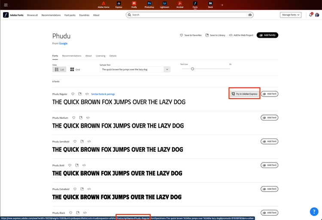The image size is (322, 220).
Task: Launch Express app icon in top bar
Action: coord(118,5)
